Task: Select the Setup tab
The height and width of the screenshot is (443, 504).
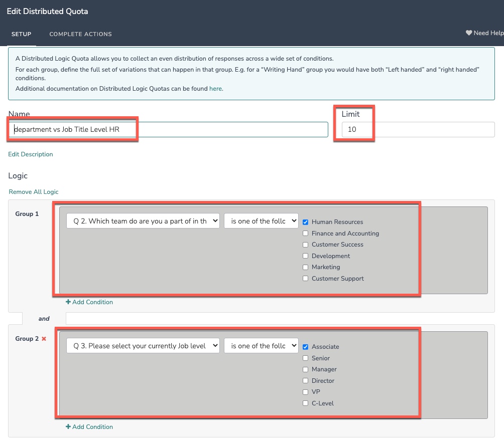Action: coord(21,34)
